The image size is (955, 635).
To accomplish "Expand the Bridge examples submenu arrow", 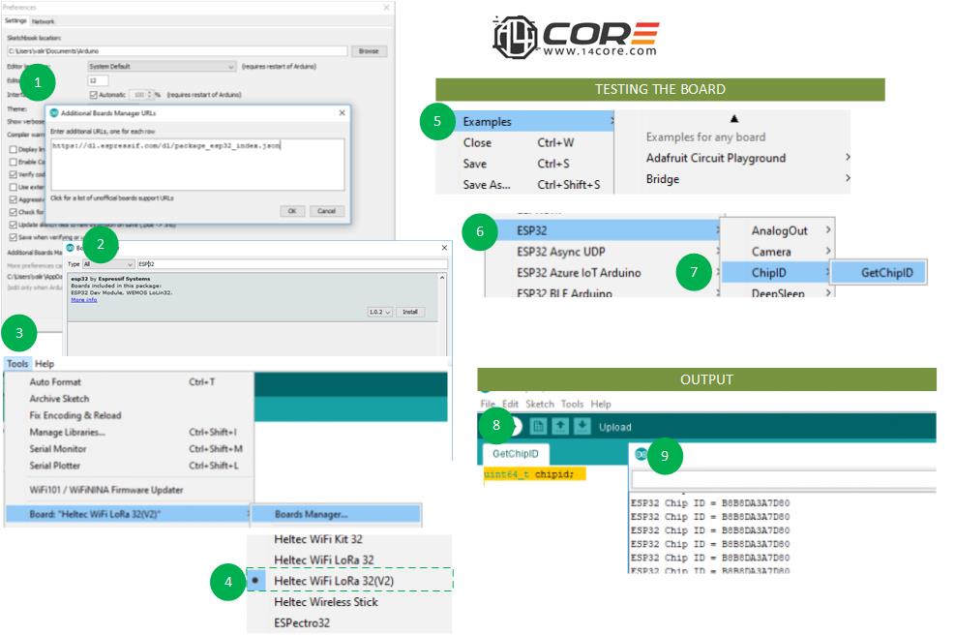I will pyautogui.click(x=848, y=178).
